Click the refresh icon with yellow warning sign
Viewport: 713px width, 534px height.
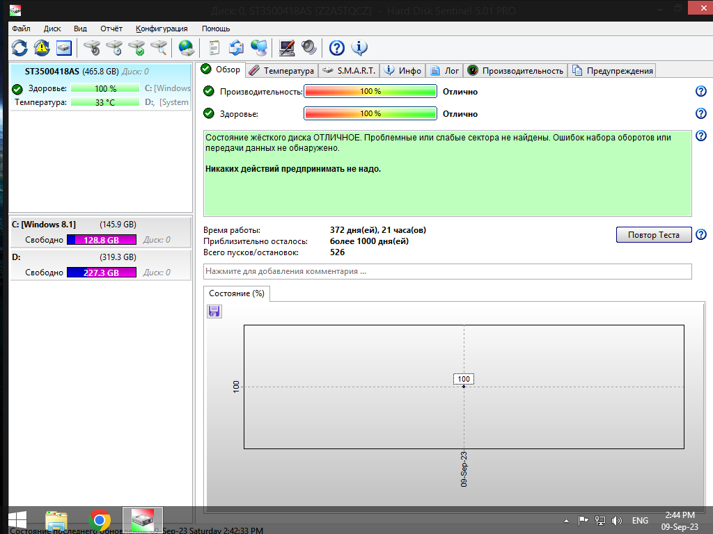[42, 48]
